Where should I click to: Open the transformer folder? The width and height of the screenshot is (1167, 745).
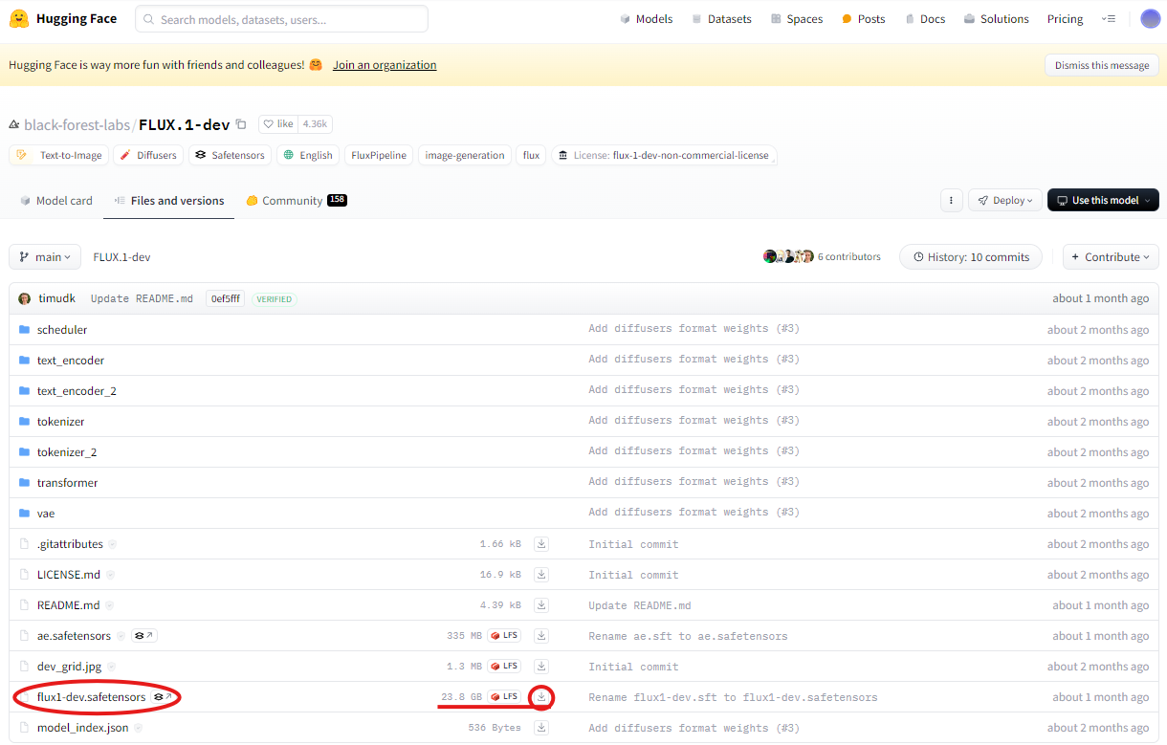67,483
